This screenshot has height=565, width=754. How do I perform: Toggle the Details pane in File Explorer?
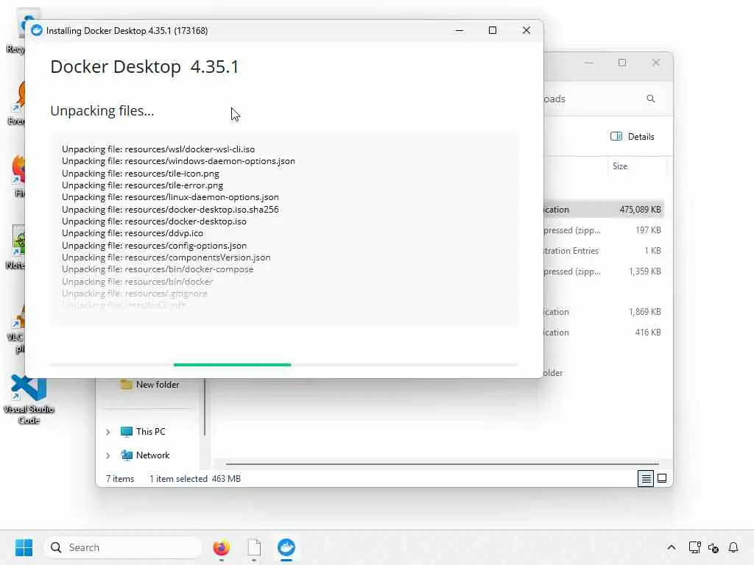(633, 136)
